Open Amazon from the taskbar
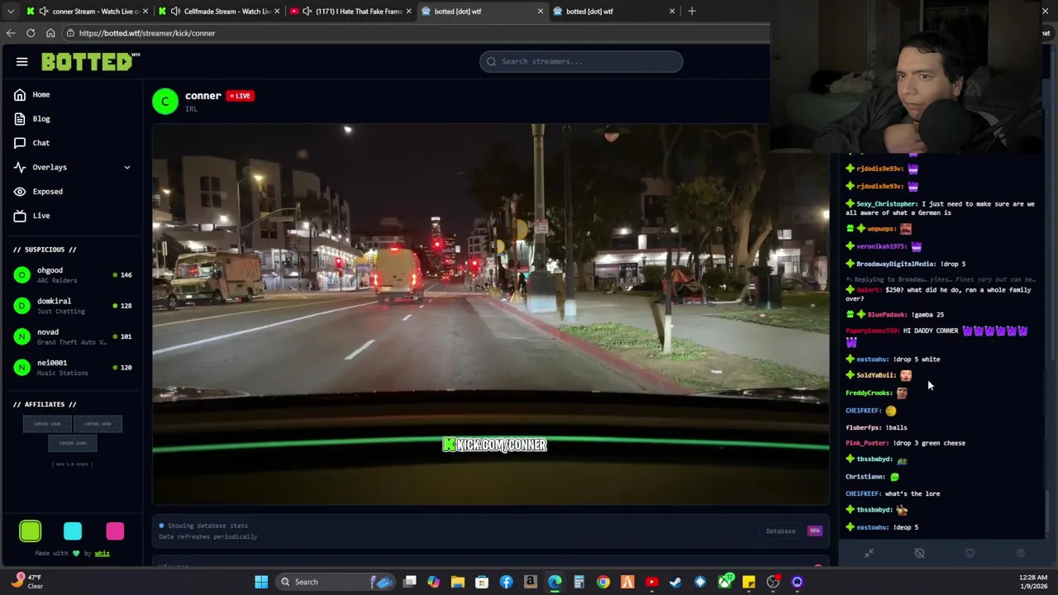This screenshot has height=595, width=1058. [x=530, y=582]
